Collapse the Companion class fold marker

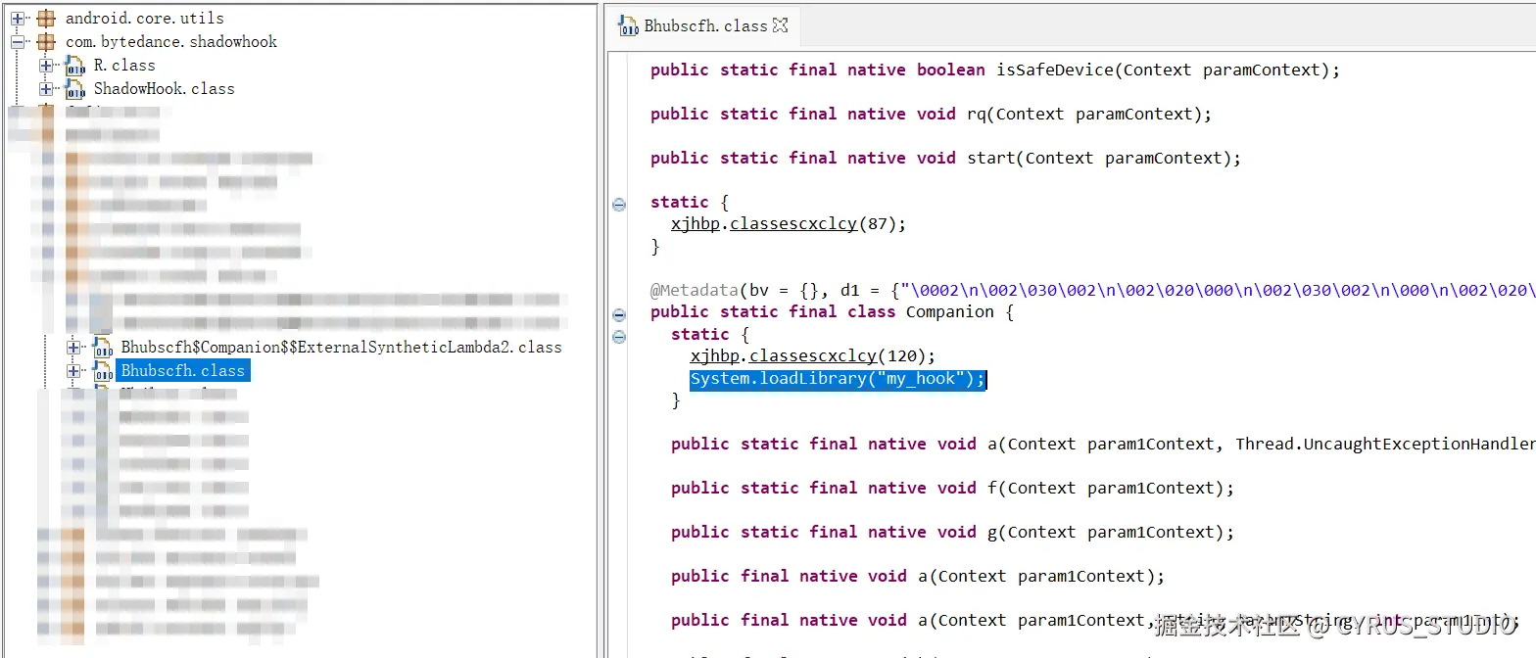[619, 314]
